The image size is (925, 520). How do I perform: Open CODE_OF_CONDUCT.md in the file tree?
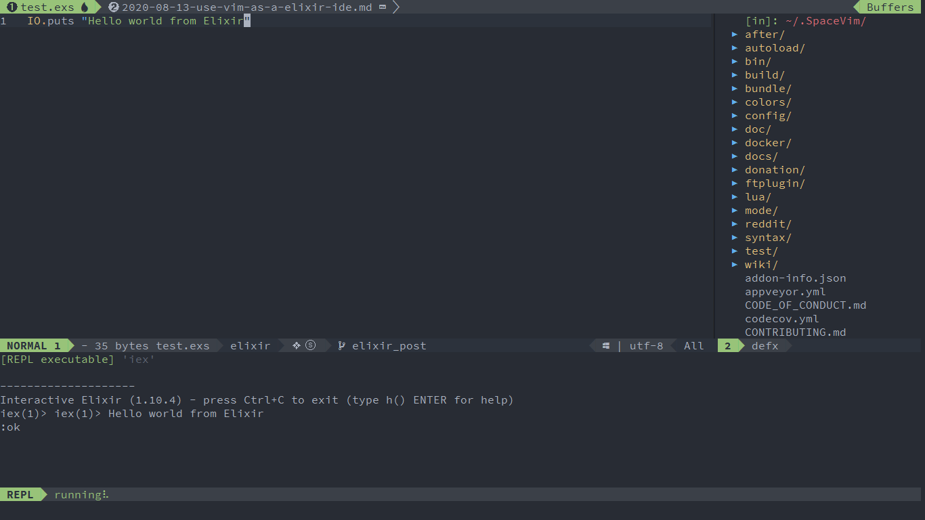(805, 305)
